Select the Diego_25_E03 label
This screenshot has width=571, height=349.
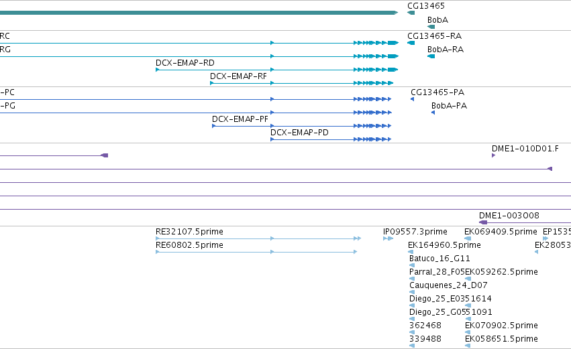437,299
